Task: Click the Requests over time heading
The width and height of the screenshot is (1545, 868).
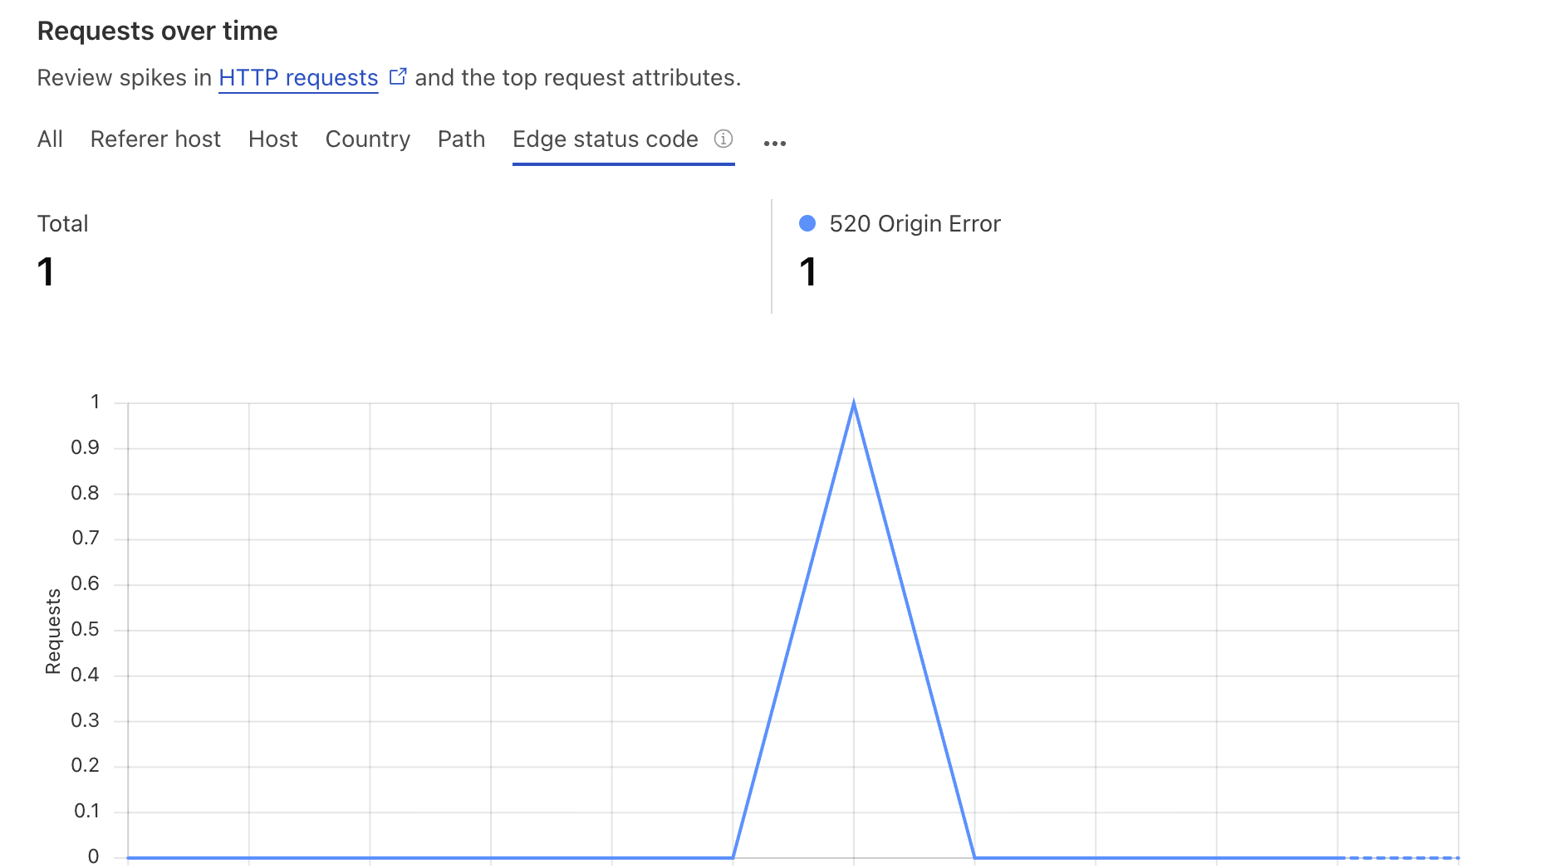Action: [x=157, y=31]
